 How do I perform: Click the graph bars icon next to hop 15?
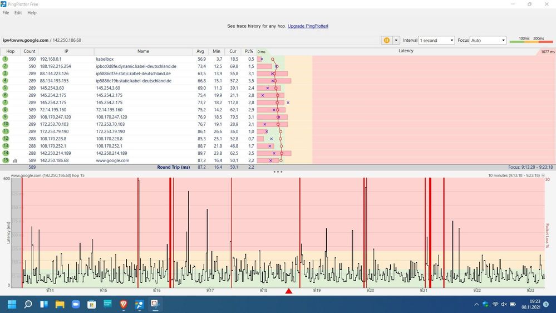point(15,160)
